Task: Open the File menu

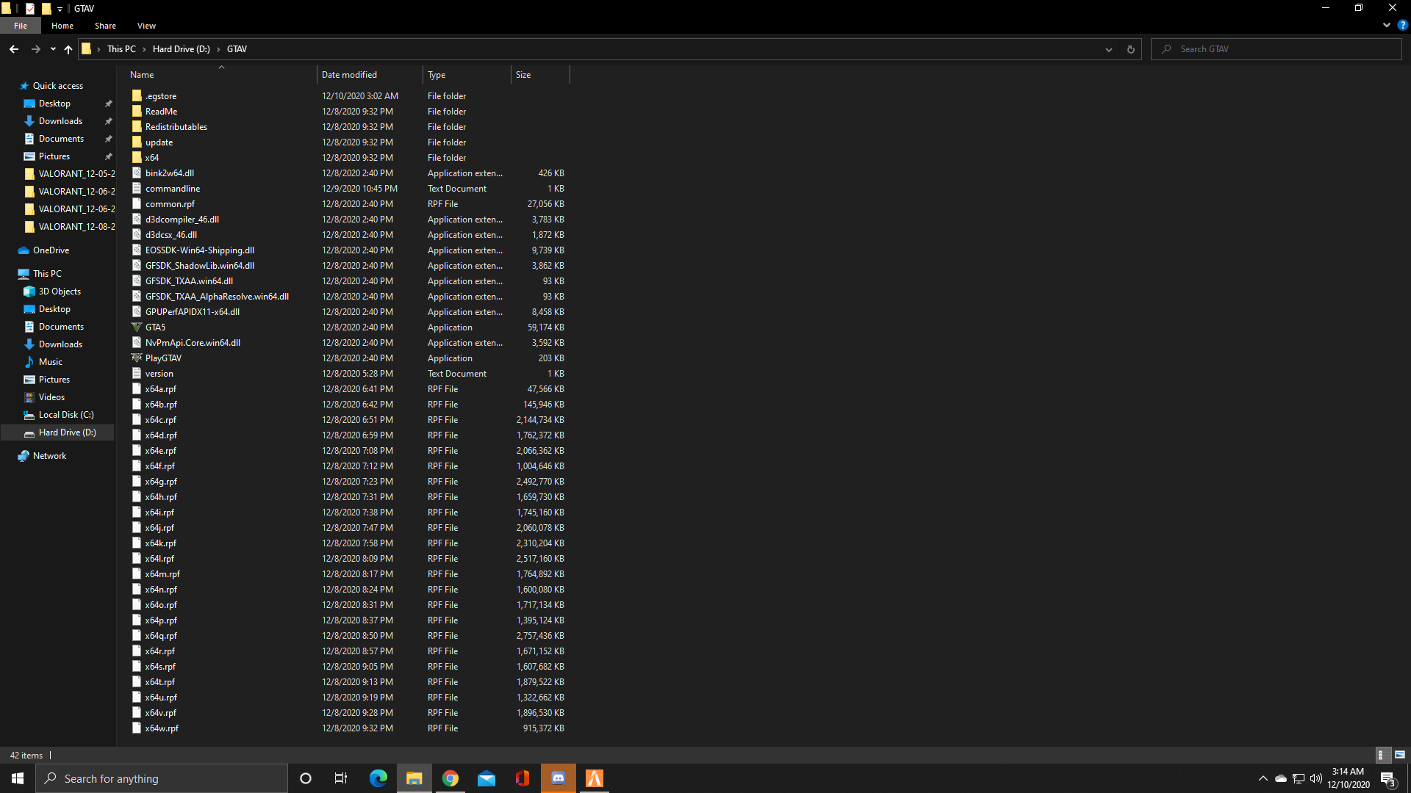Action: tap(21, 26)
